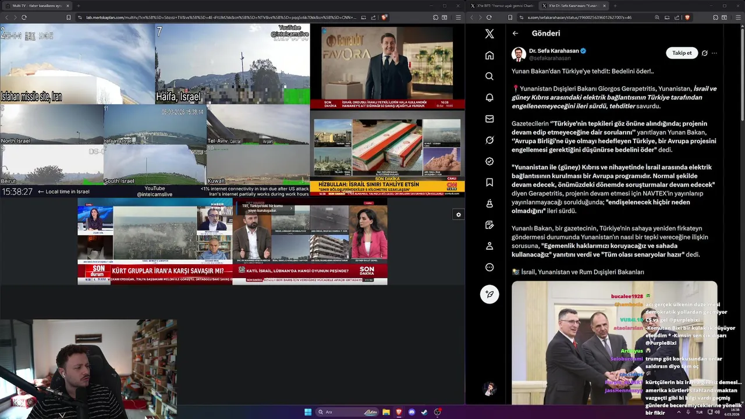Screen dimensions: 745x419
Task: Click the account avatar in the X sidebar
Action: [x=489, y=388]
